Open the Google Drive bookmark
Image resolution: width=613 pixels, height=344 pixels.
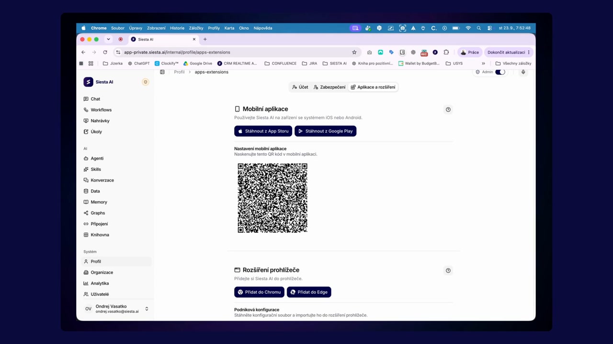[198, 63]
